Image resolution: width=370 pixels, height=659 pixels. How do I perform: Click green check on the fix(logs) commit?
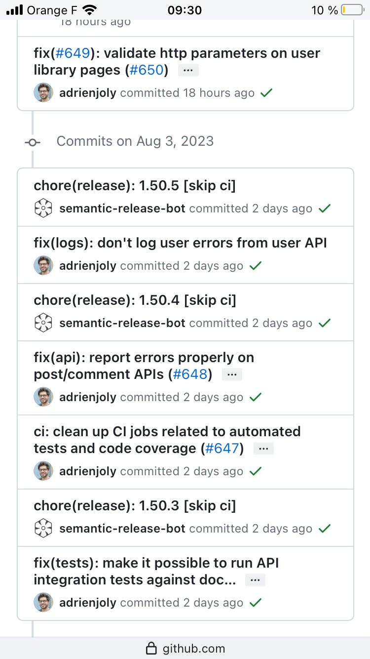(255, 266)
